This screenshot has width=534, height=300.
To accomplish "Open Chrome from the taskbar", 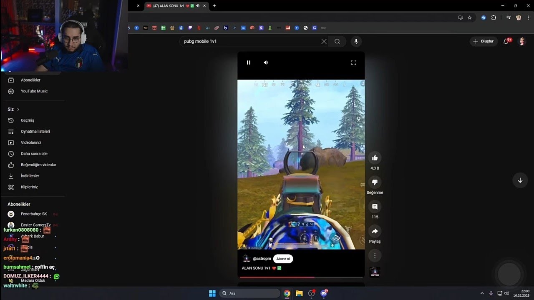I will coord(287,293).
